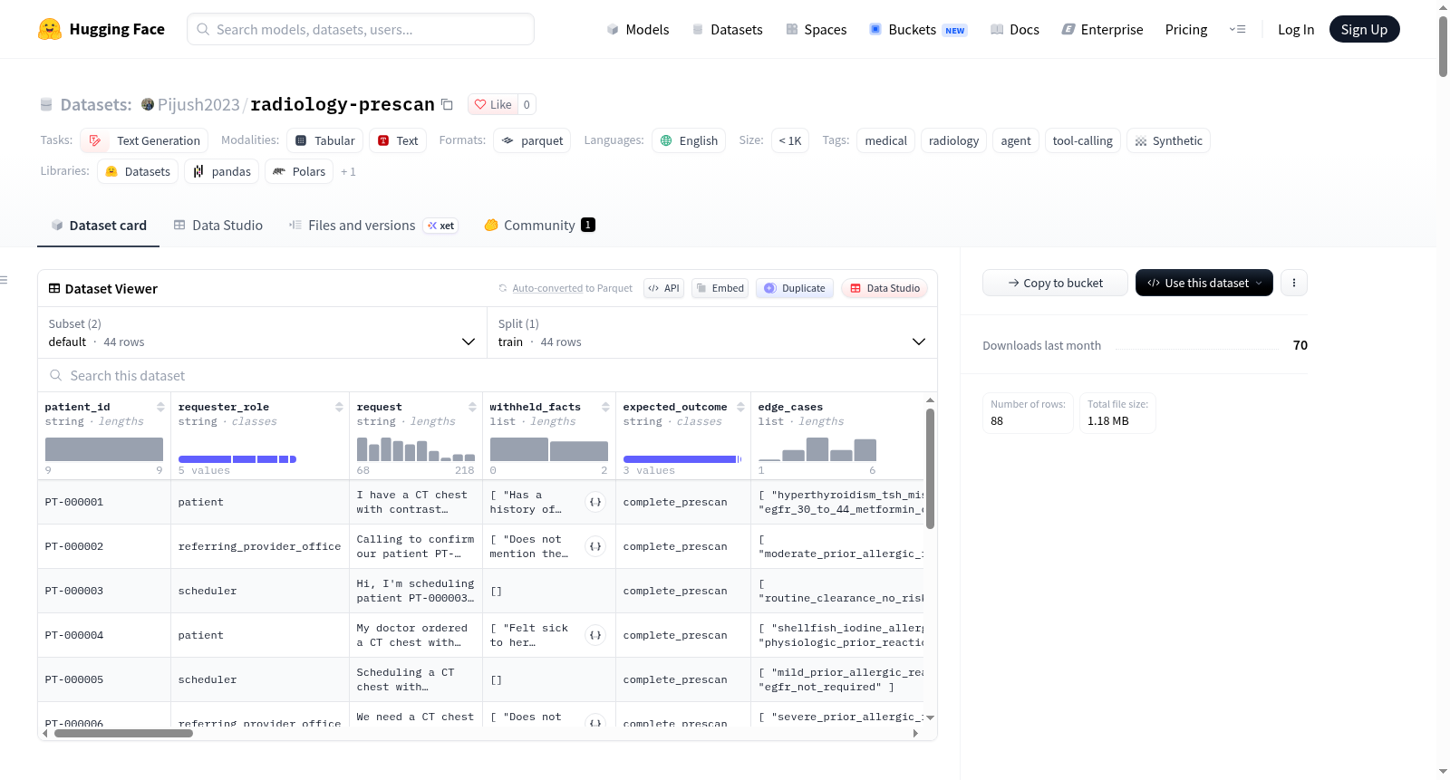The height and width of the screenshot is (780, 1450).
Task: Click the API button in Dataset Viewer
Action: [x=663, y=288]
